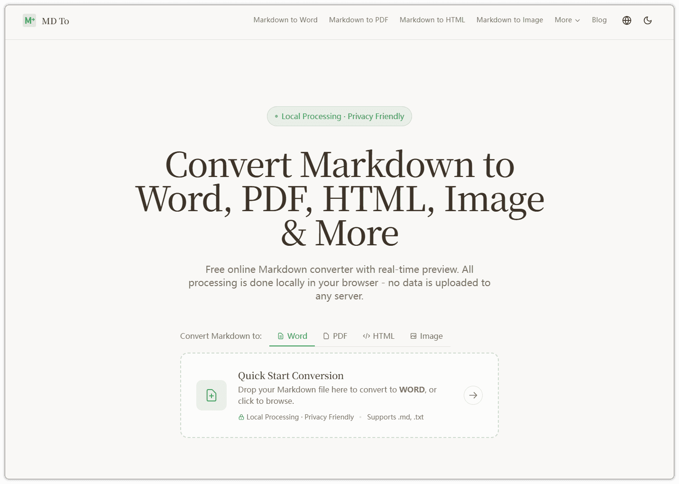
Task: Select the Image conversion tab
Action: coord(426,336)
